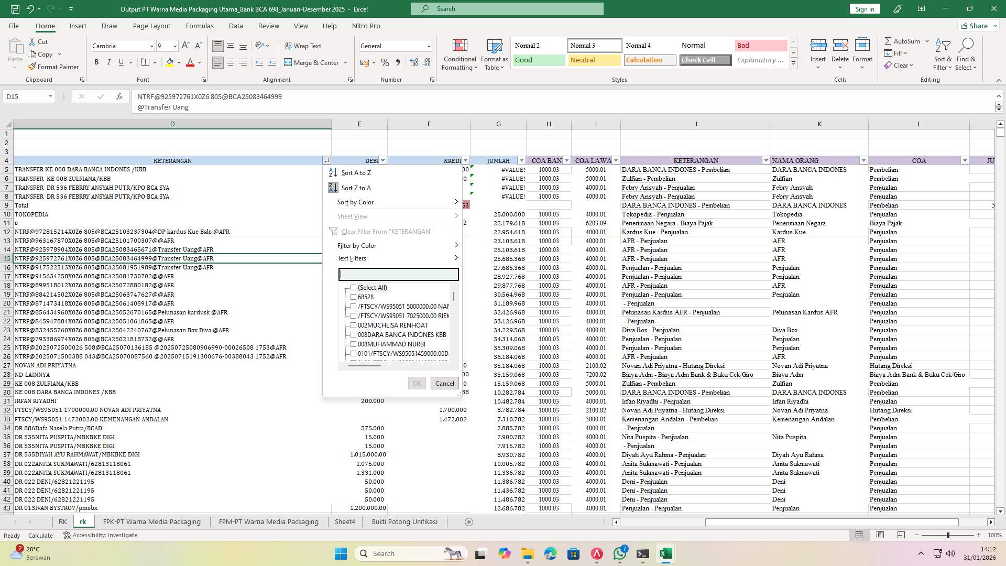Select the Bukti Potong Unifikasi sheet tab

click(x=404, y=521)
